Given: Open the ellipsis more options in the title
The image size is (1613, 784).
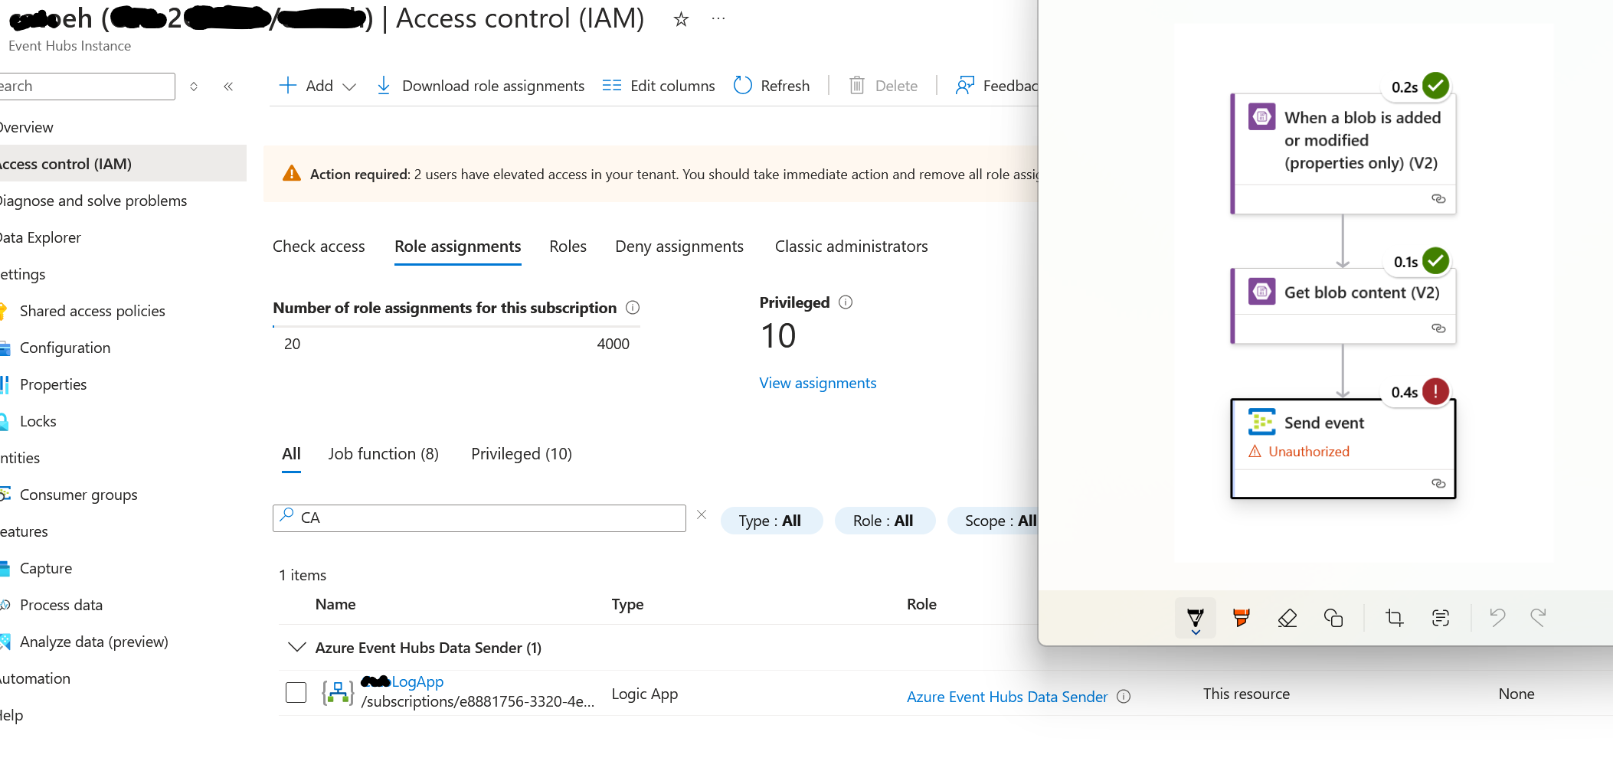Looking at the screenshot, I should (718, 18).
